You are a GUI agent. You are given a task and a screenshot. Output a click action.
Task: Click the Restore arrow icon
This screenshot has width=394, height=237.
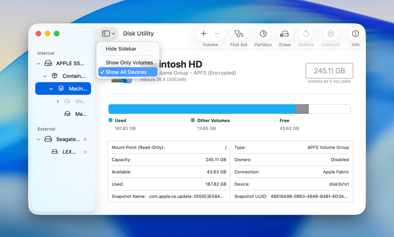306,34
